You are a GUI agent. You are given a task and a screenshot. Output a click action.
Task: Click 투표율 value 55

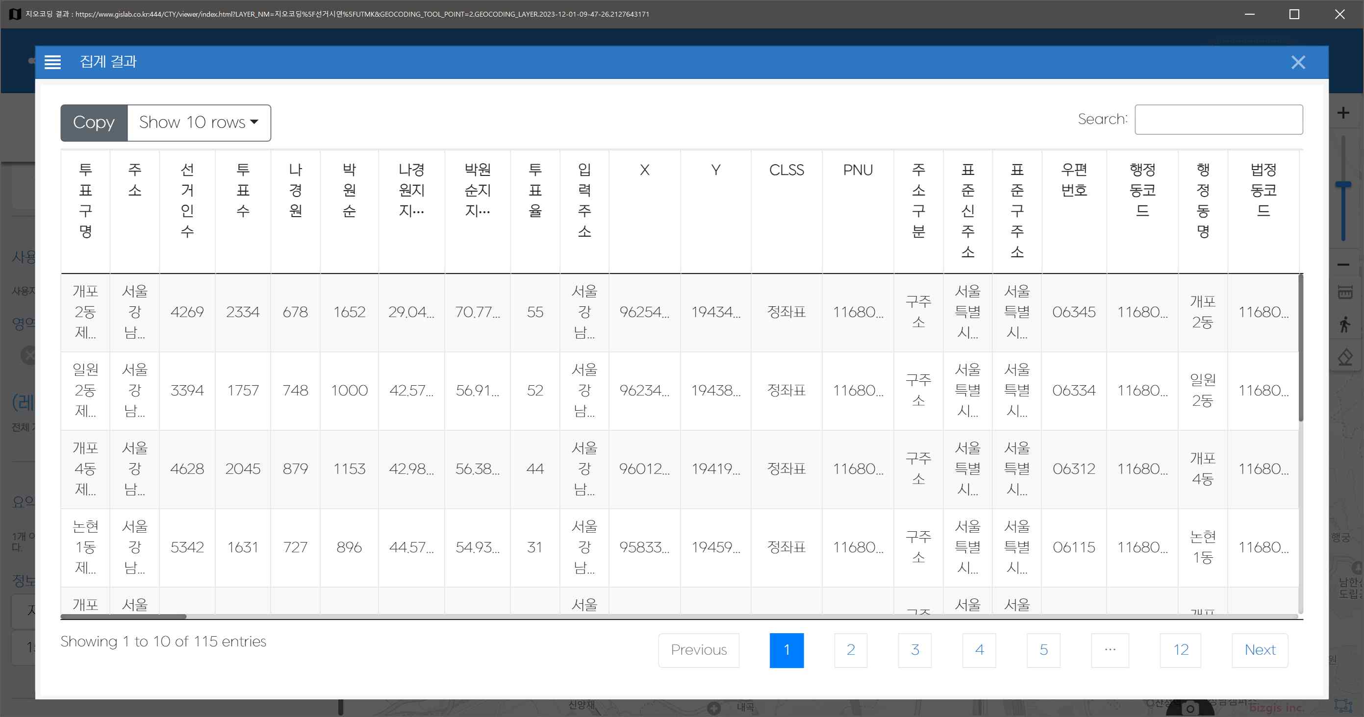point(535,312)
